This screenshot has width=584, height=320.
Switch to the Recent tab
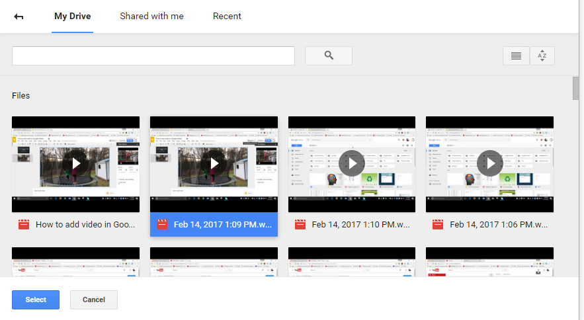227,17
